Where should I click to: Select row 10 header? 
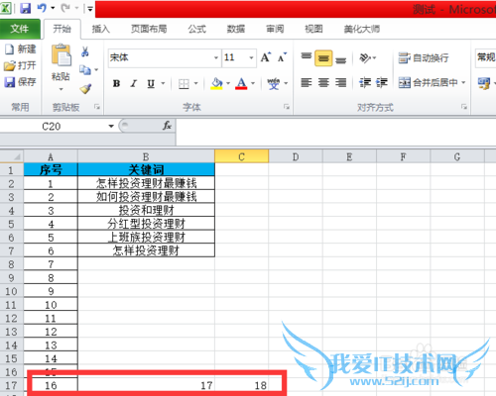coord(11,291)
